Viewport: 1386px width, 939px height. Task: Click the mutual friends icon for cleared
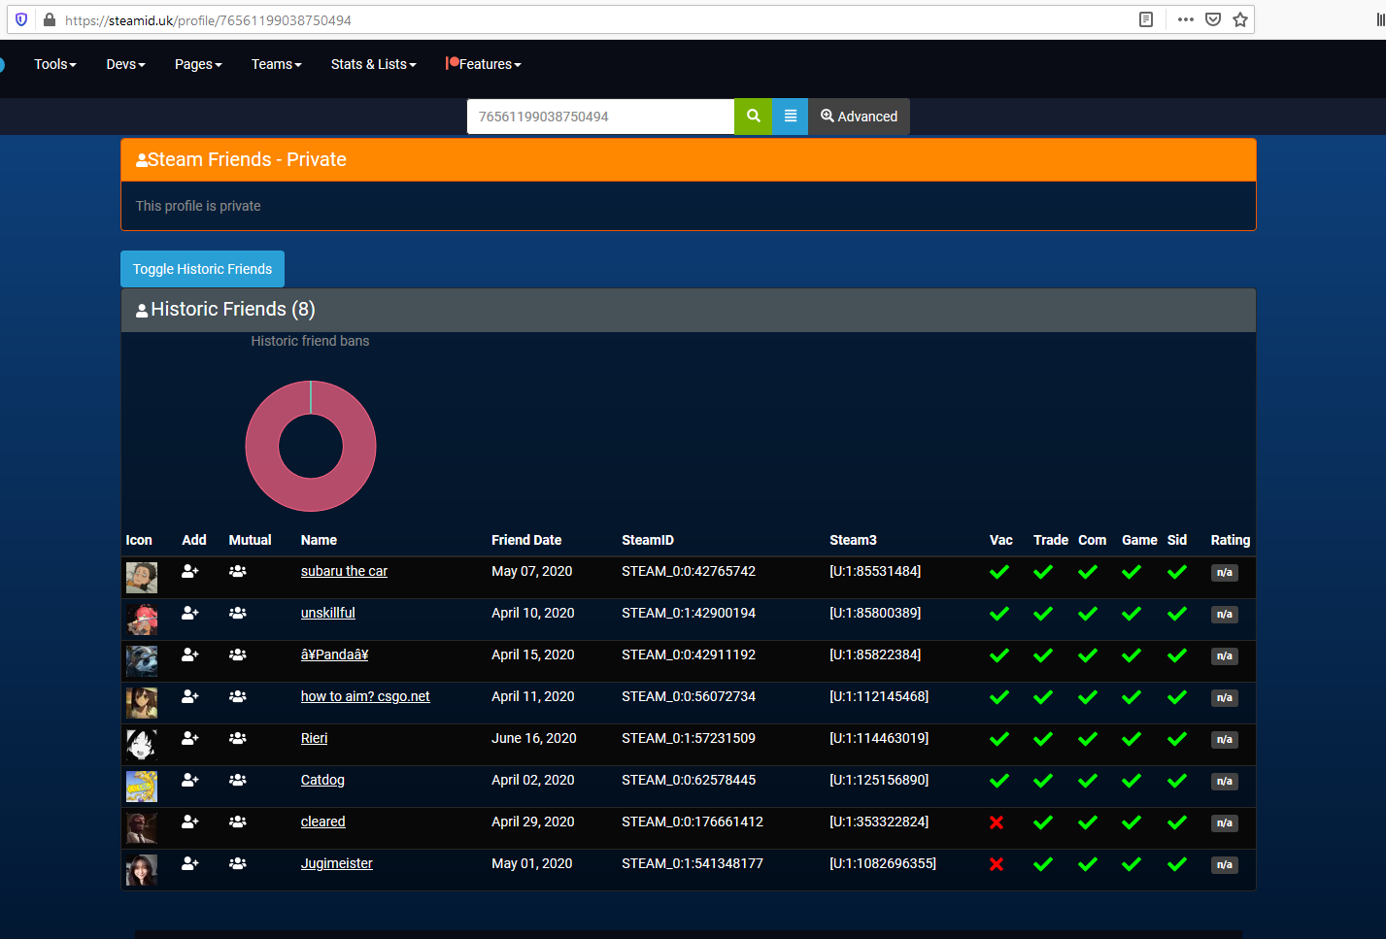[x=237, y=822]
